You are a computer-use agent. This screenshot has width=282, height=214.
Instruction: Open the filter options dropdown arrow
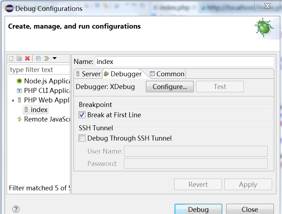pos(54,58)
